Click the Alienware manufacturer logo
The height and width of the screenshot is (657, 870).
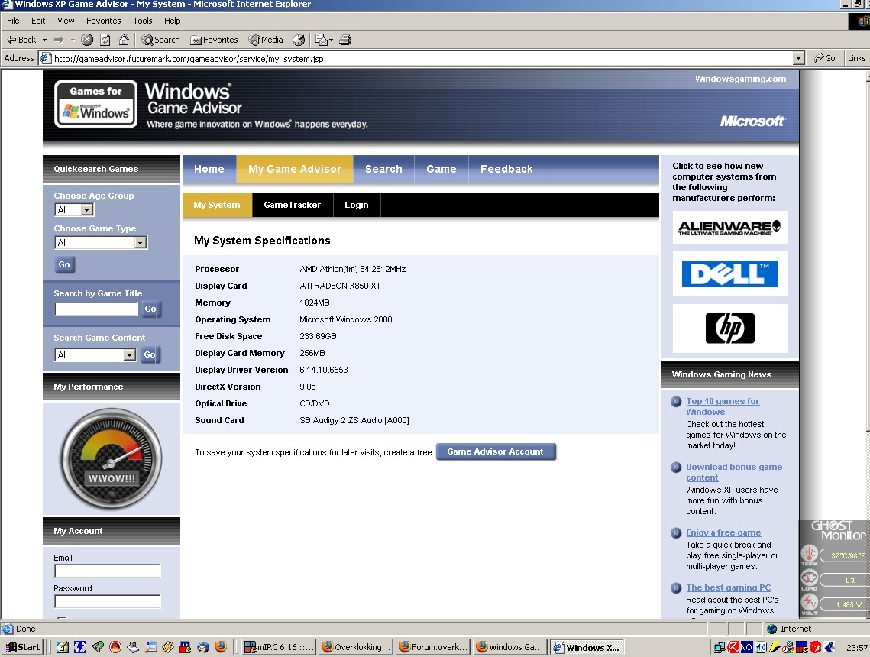click(729, 227)
